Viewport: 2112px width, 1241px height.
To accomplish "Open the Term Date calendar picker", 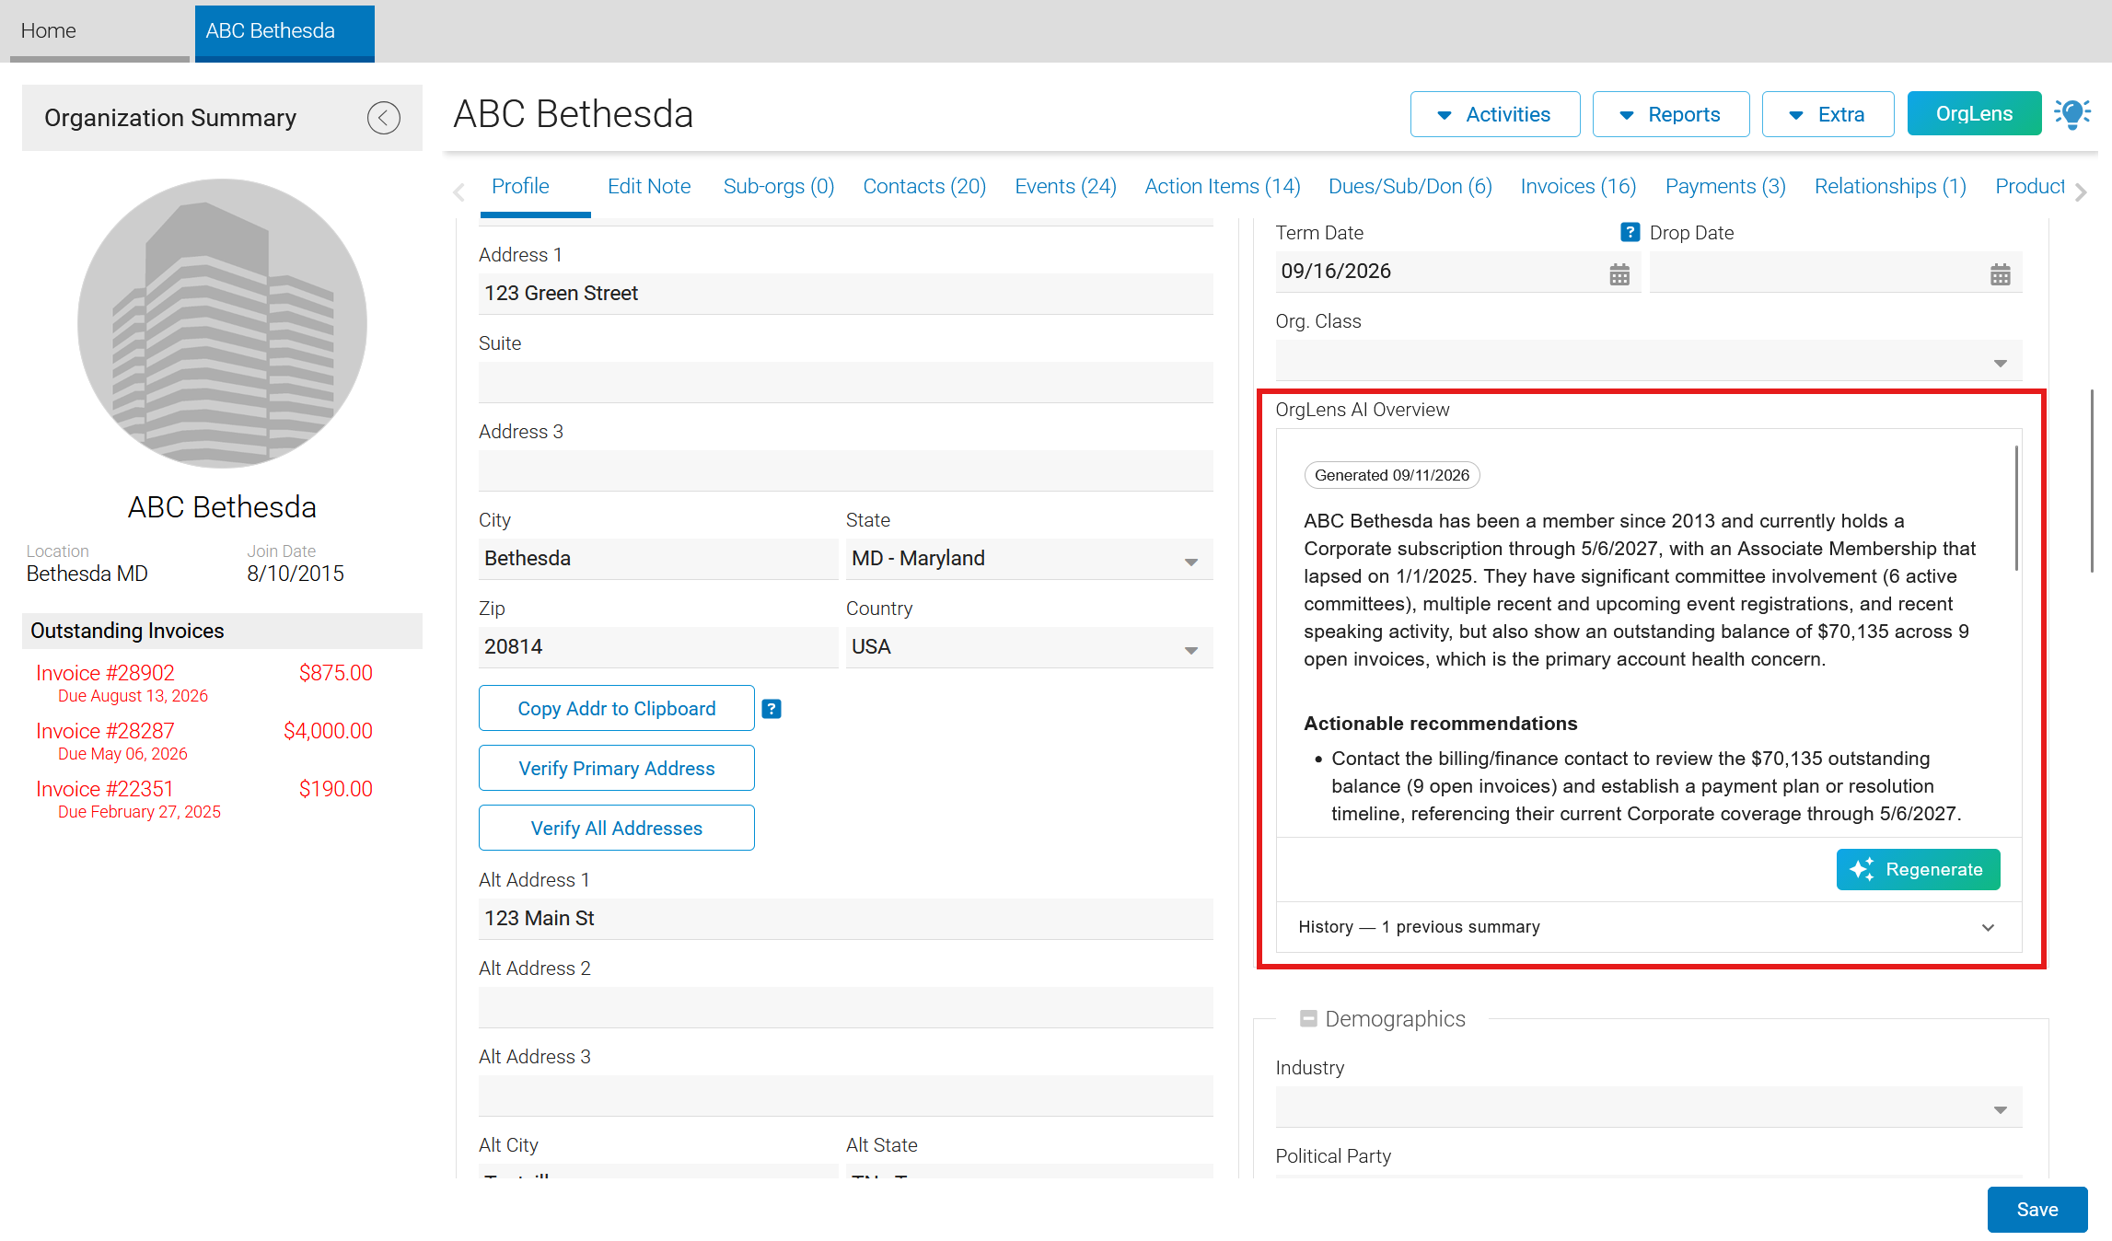I will [x=1619, y=273].
